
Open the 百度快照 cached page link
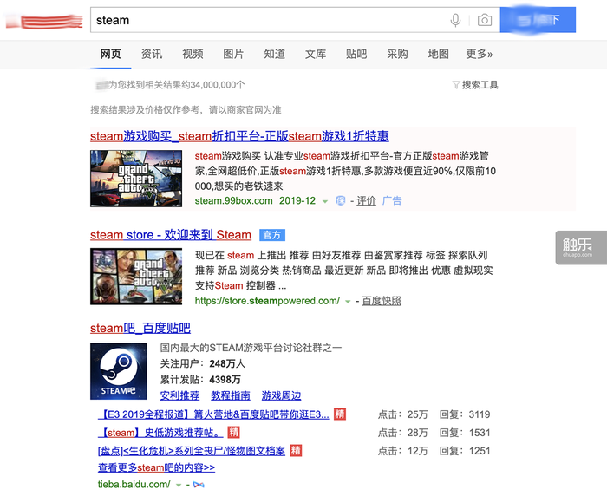pyautogui.click(x=382, y=301)
